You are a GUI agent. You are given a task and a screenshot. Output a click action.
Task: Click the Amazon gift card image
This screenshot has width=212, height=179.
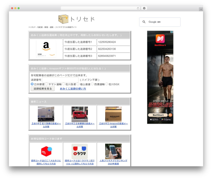46,49
